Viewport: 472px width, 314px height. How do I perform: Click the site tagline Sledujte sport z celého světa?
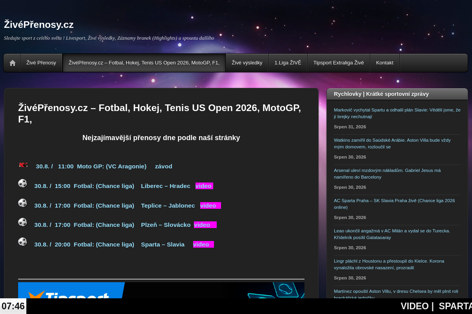click(x=109, y=38)
